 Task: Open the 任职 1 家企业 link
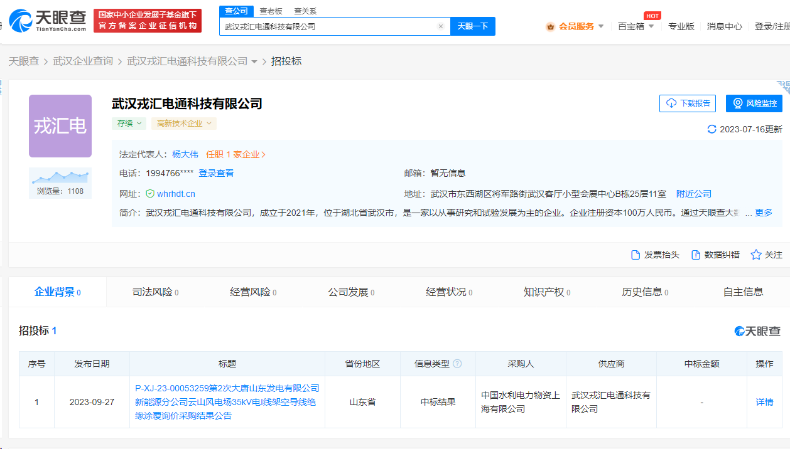coord(235,154)
